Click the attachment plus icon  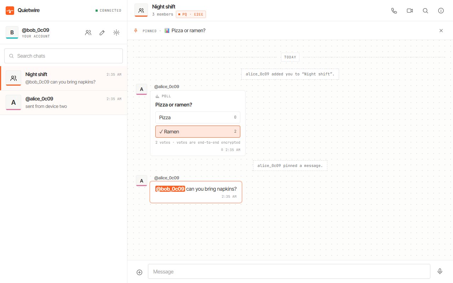tap(139, 272)
